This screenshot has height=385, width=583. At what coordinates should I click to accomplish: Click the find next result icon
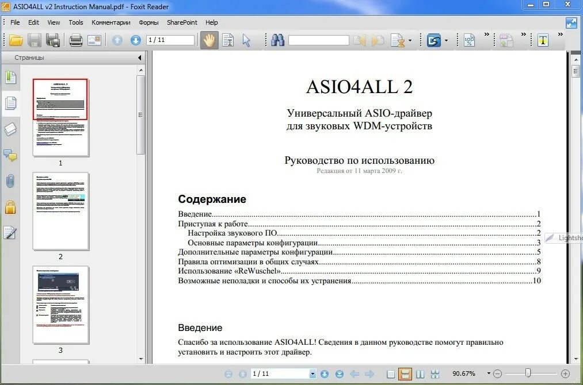[378, 40]
